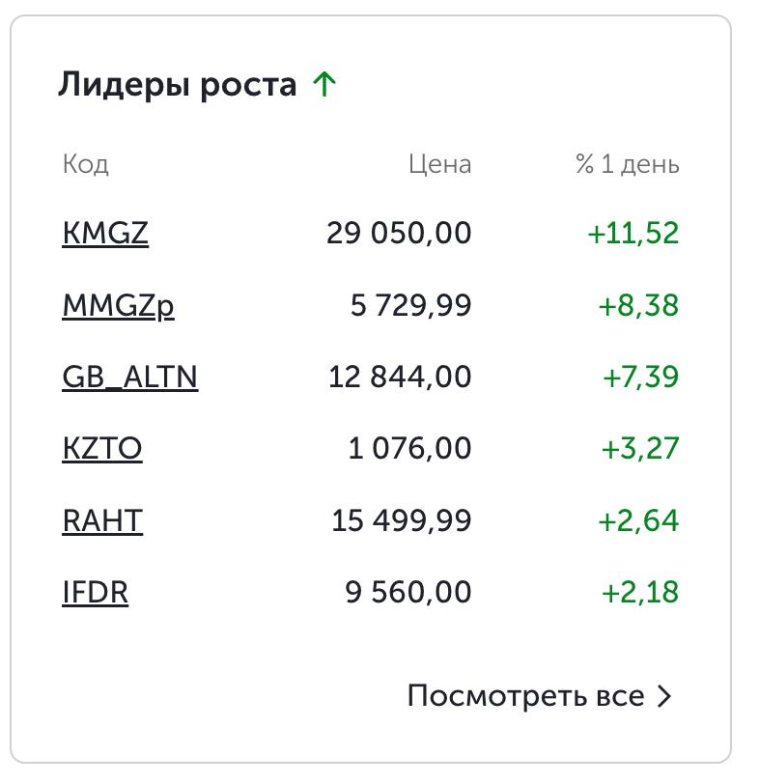
Task: Click the +2,64 change for RAHT
Action: tap(638, 521)
